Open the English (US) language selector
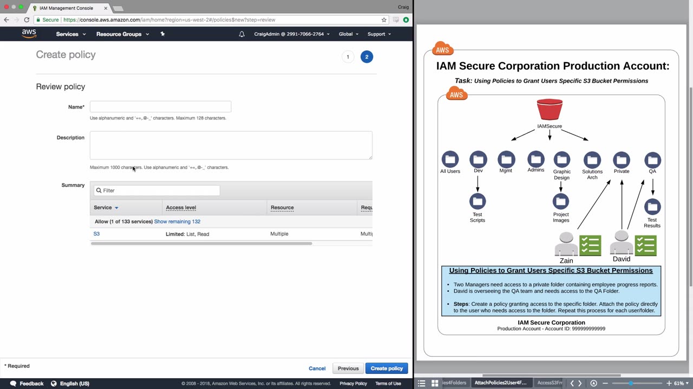Screen dimensions: 693x389 (75, 384)
